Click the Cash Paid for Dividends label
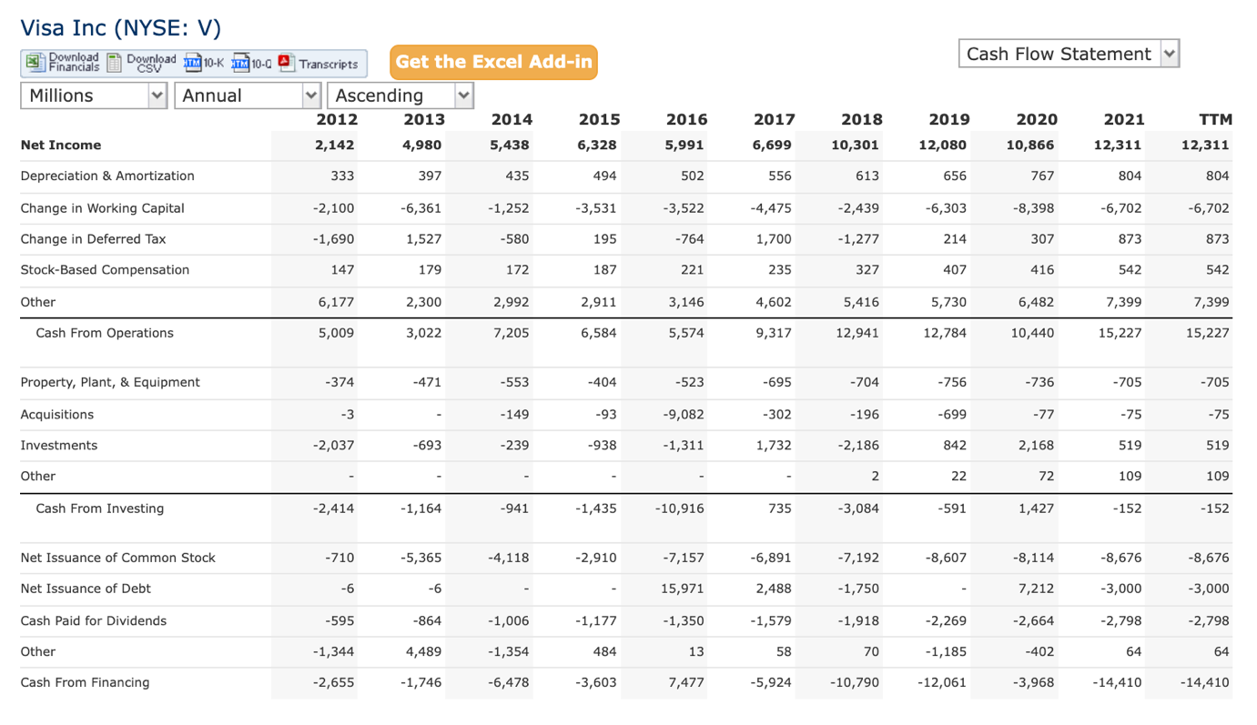Viewport: 1257px width, 725px height. coord(94,621)
